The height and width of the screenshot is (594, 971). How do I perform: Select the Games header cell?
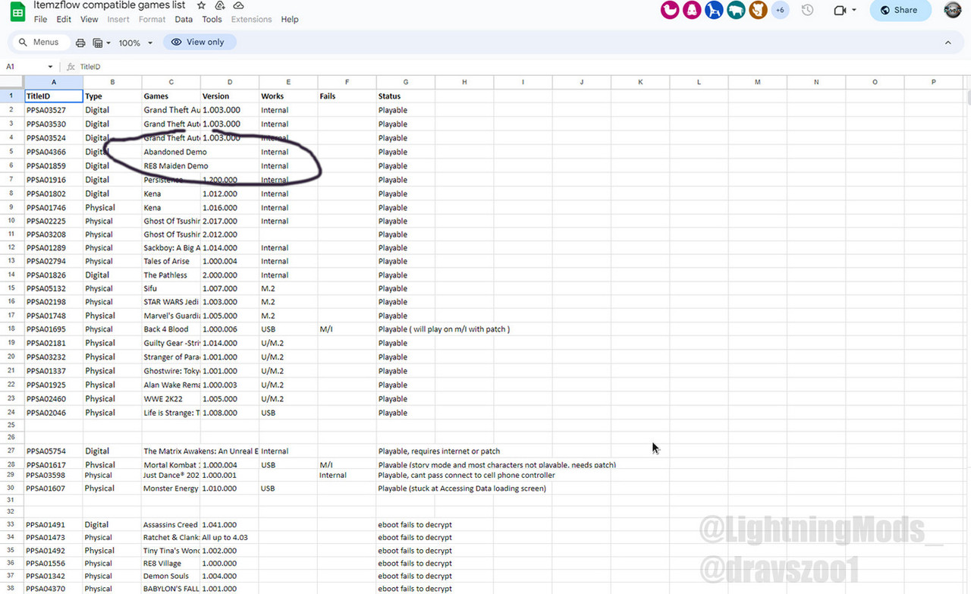click(171, 96)
